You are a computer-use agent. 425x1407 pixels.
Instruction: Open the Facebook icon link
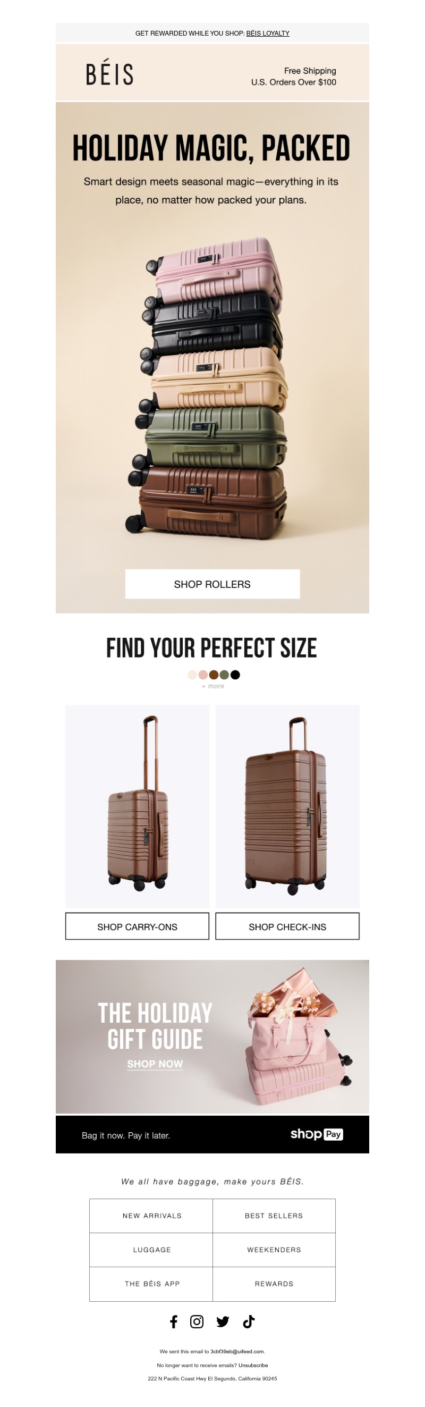tap(174, 1322)
